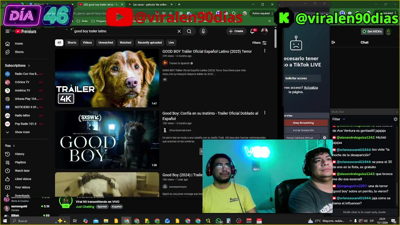Open the settings gear beside Iniciar Cámara Virtual
Screen dimensions: 400x225
coord(324,138)
